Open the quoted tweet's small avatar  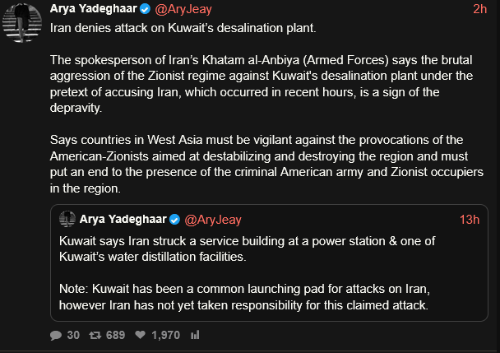(67, 220)
